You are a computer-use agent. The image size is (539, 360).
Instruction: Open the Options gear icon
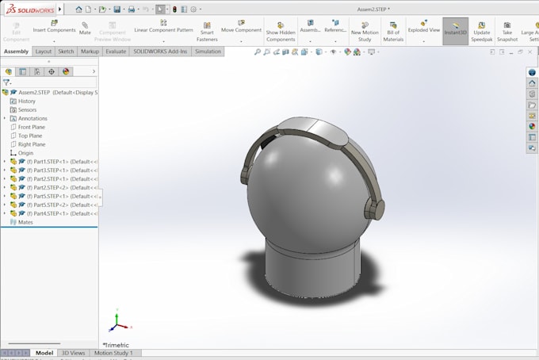click(x=193, y=10)
